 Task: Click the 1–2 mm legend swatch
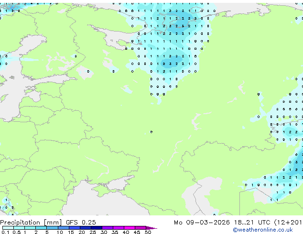click(x=30, y=228)
